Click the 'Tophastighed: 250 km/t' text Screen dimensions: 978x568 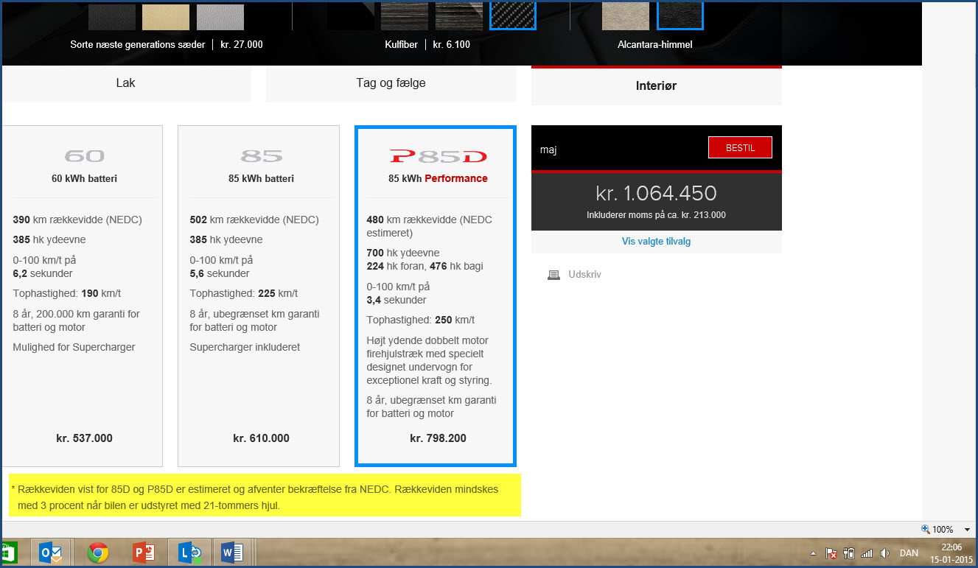click(421, 320)
